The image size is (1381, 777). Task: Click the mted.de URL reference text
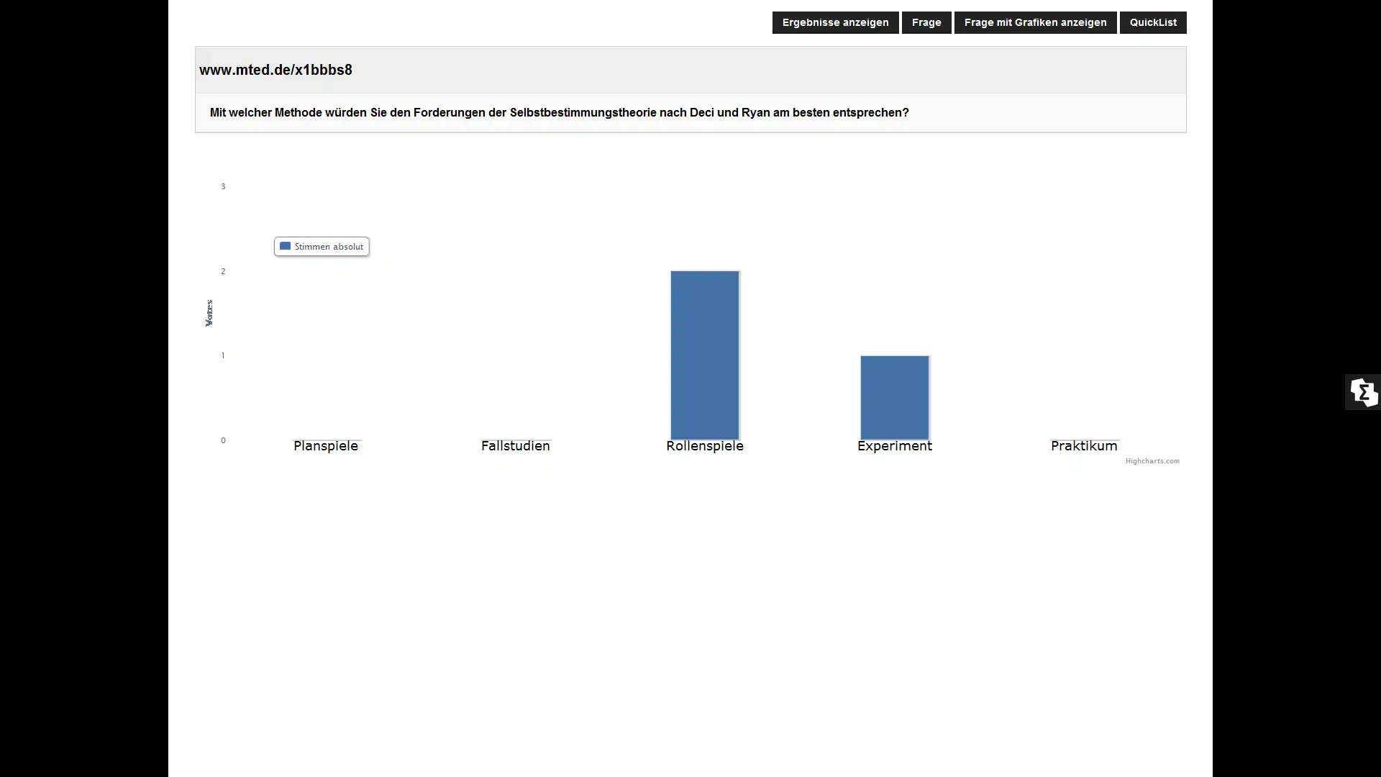tap(276, 69)
